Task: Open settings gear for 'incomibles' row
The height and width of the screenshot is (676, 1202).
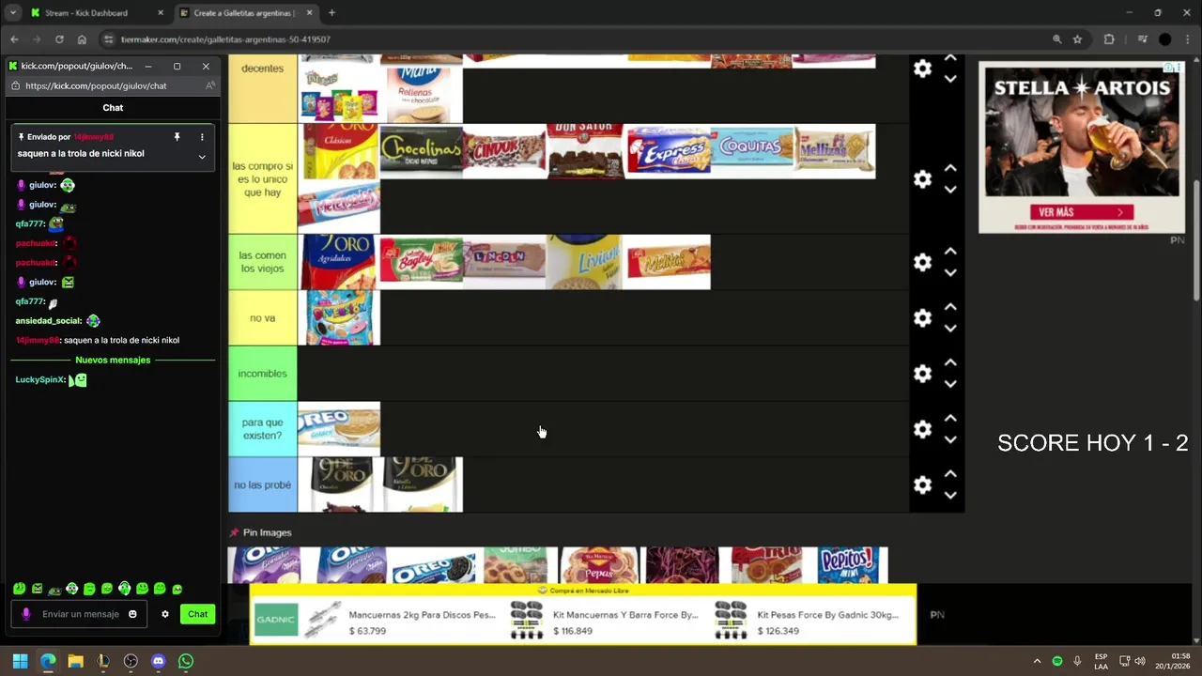Action: pos(922,374)
